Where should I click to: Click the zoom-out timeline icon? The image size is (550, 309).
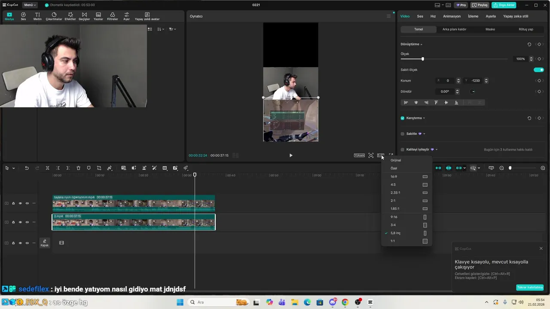point(501,168)
